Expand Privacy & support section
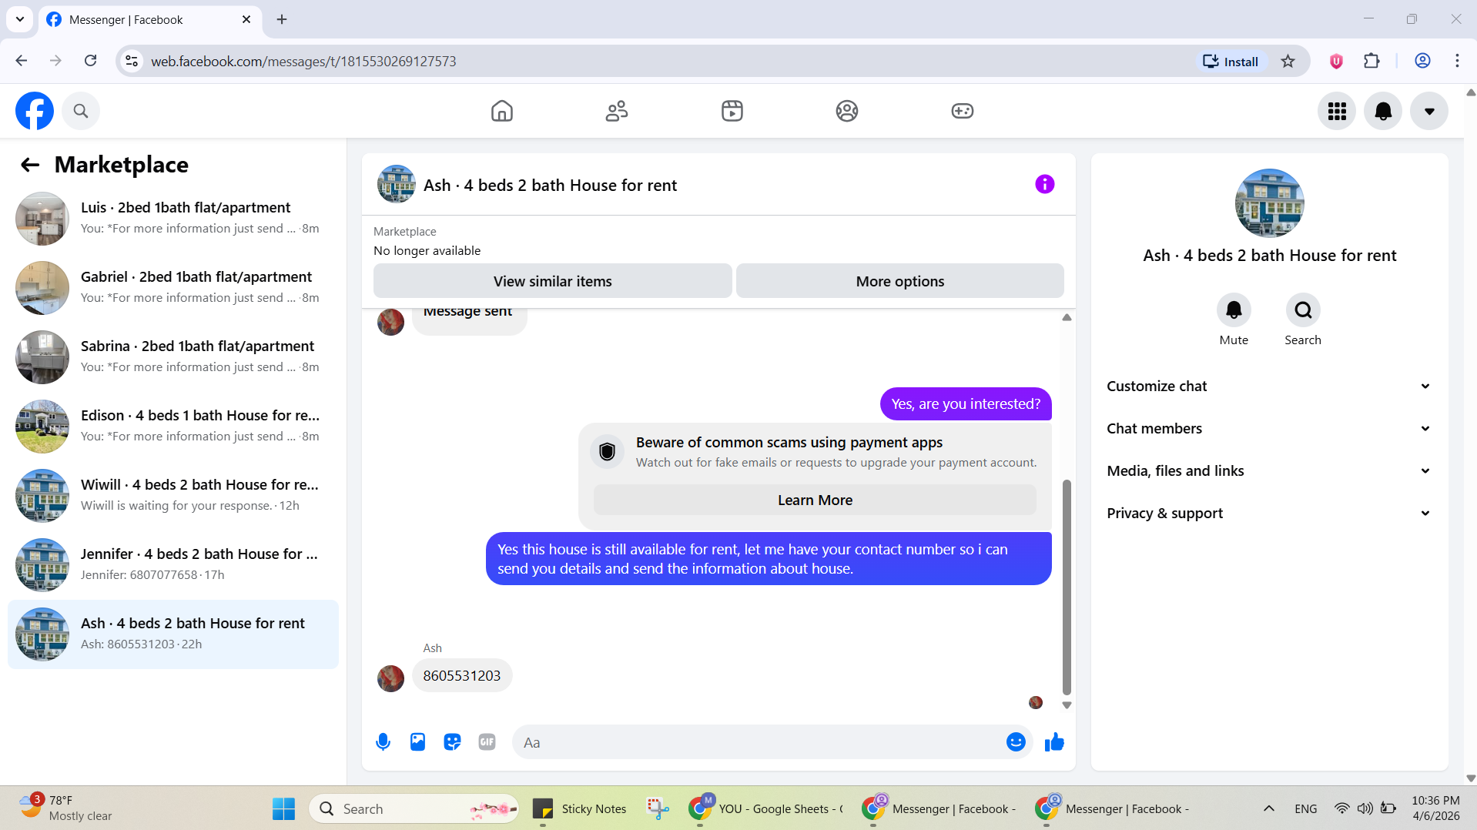The height and width of the screenshot is (830, 1477). tap(1269, 514)
